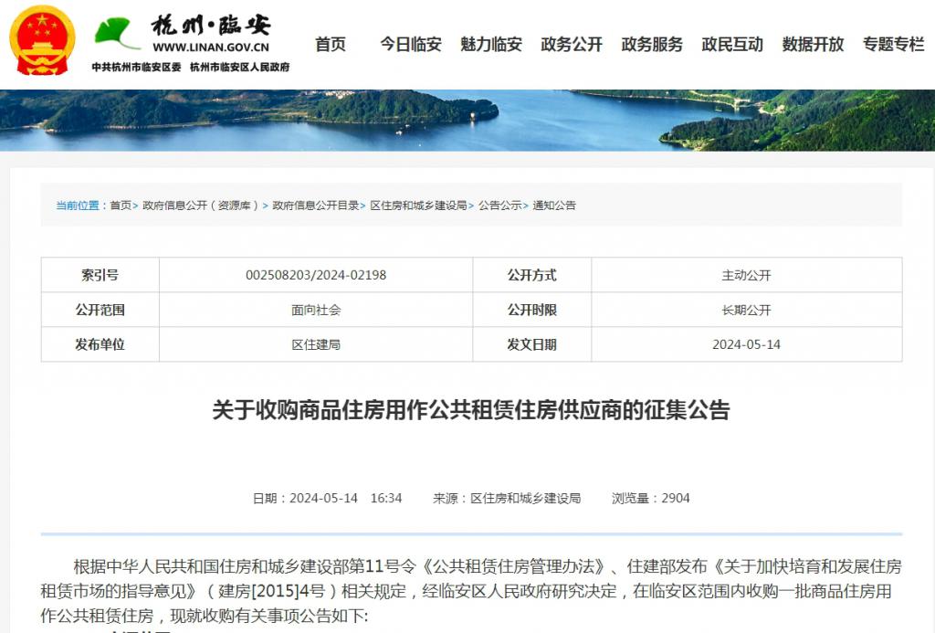Open the 今日临安 menu item
Viewport: 935px width, 633px height.
[x=410, y=44]
